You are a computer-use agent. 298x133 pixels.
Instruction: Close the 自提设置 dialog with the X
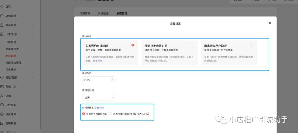click(270, 23)
